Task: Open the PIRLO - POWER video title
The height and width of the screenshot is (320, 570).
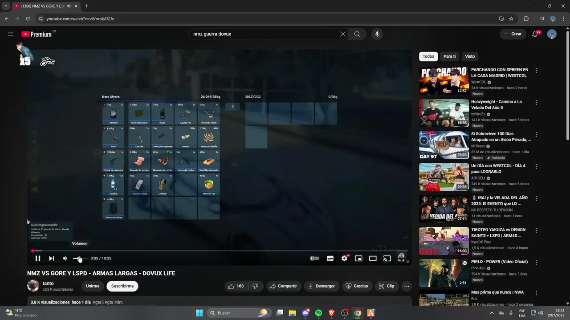Action: pyautogui.click(x=499, y=262)
